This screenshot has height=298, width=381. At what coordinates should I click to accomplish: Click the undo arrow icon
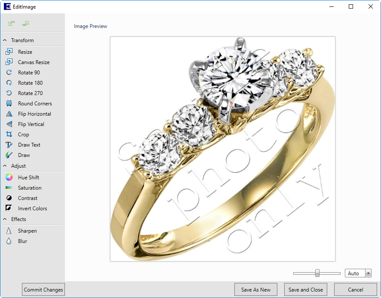(11, 23)
